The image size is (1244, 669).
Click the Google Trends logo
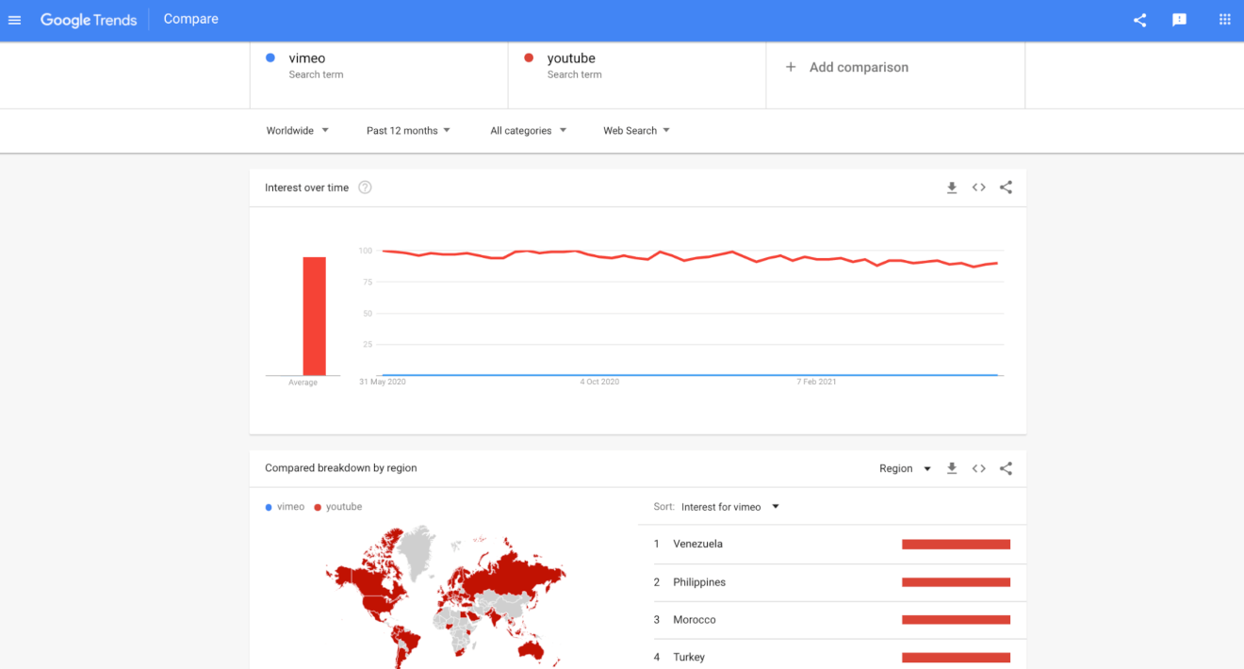[x=89, y=20]
